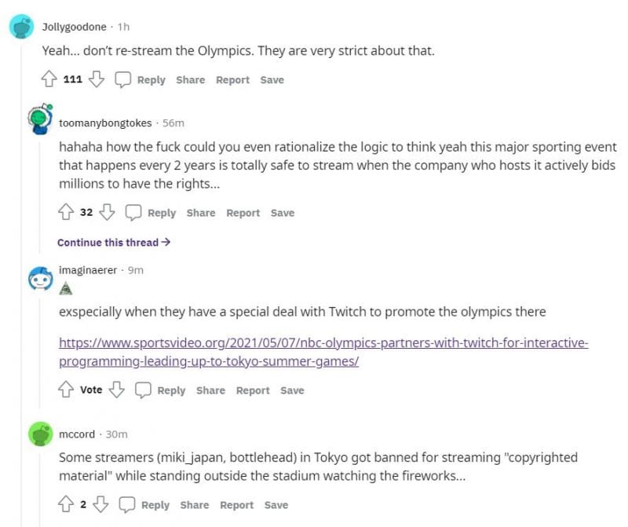
Task: Click the reply bubble icon under Jollygoodone's comment
Action: 123,79
